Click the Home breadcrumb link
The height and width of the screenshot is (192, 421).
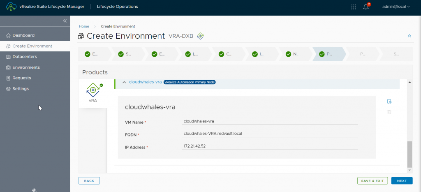[84, 27]
